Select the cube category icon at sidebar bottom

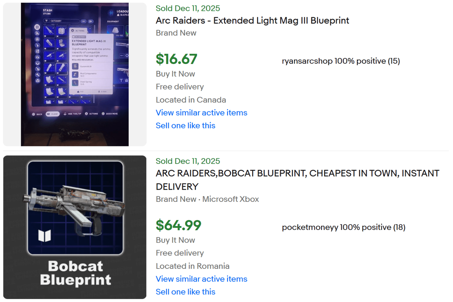click(x=37, y=81)
